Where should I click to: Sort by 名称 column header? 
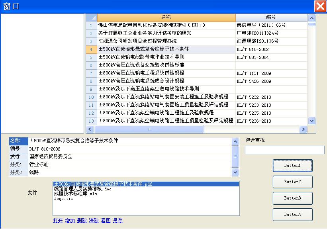pyautogui.click(x=166, y=18)
